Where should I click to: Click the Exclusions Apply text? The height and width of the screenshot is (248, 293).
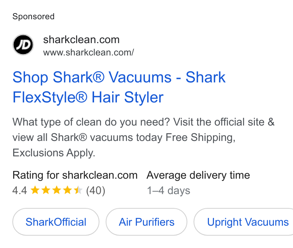(54, 153)
